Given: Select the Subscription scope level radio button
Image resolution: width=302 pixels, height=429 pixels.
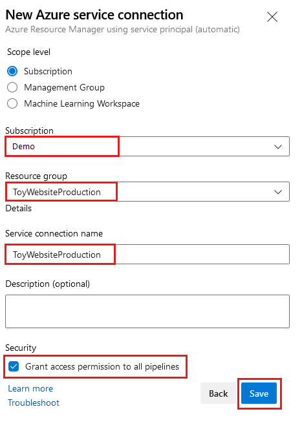Looking at the screenshot, I should pos(12,71).
